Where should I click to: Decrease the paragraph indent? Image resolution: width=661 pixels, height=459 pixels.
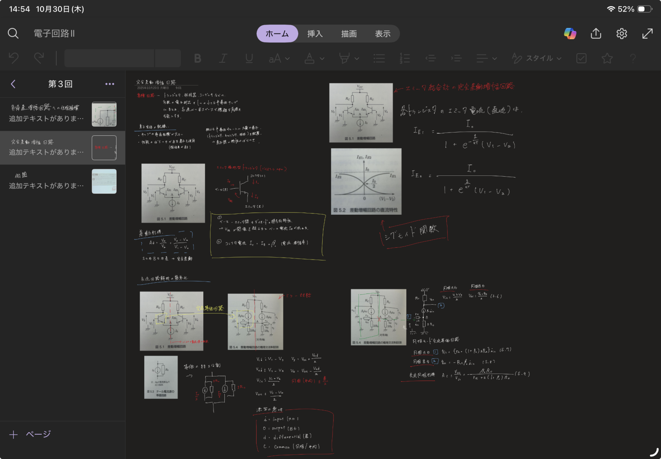[x=431, y=58]
